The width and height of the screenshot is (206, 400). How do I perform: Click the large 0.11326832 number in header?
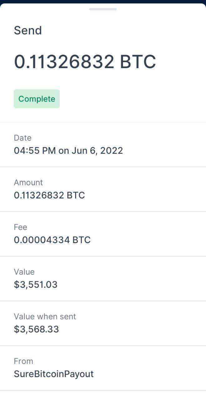(64, 62)
